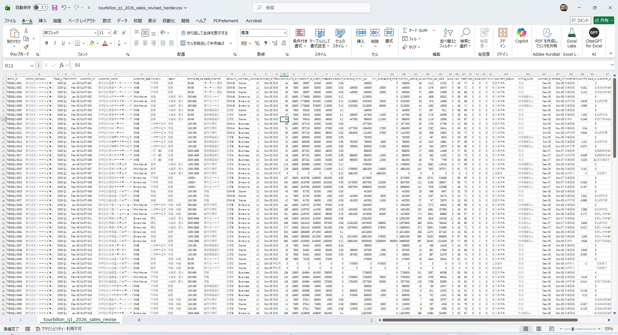
Task: Click the Undo arrow icon
Action: point(64,8)
